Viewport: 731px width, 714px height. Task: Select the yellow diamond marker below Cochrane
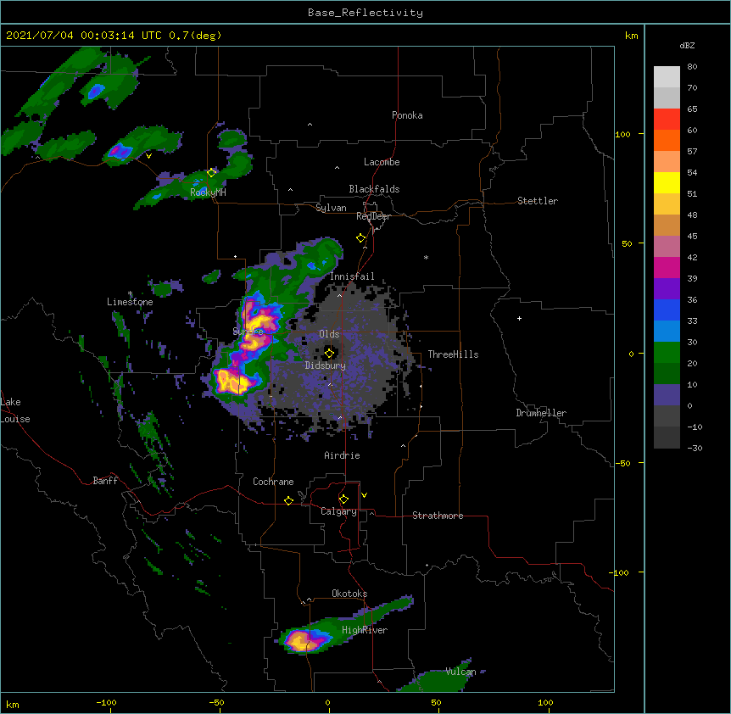click(288, 500)
